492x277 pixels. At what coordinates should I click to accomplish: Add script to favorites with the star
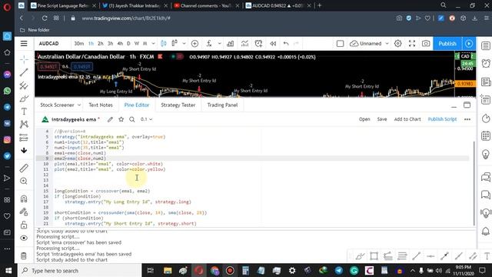121,119
